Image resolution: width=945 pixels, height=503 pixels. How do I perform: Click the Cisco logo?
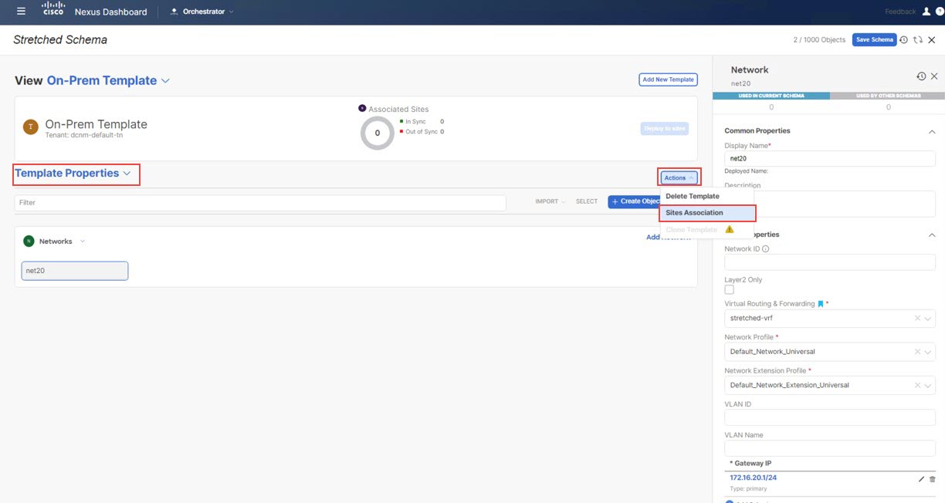point(53,11)
